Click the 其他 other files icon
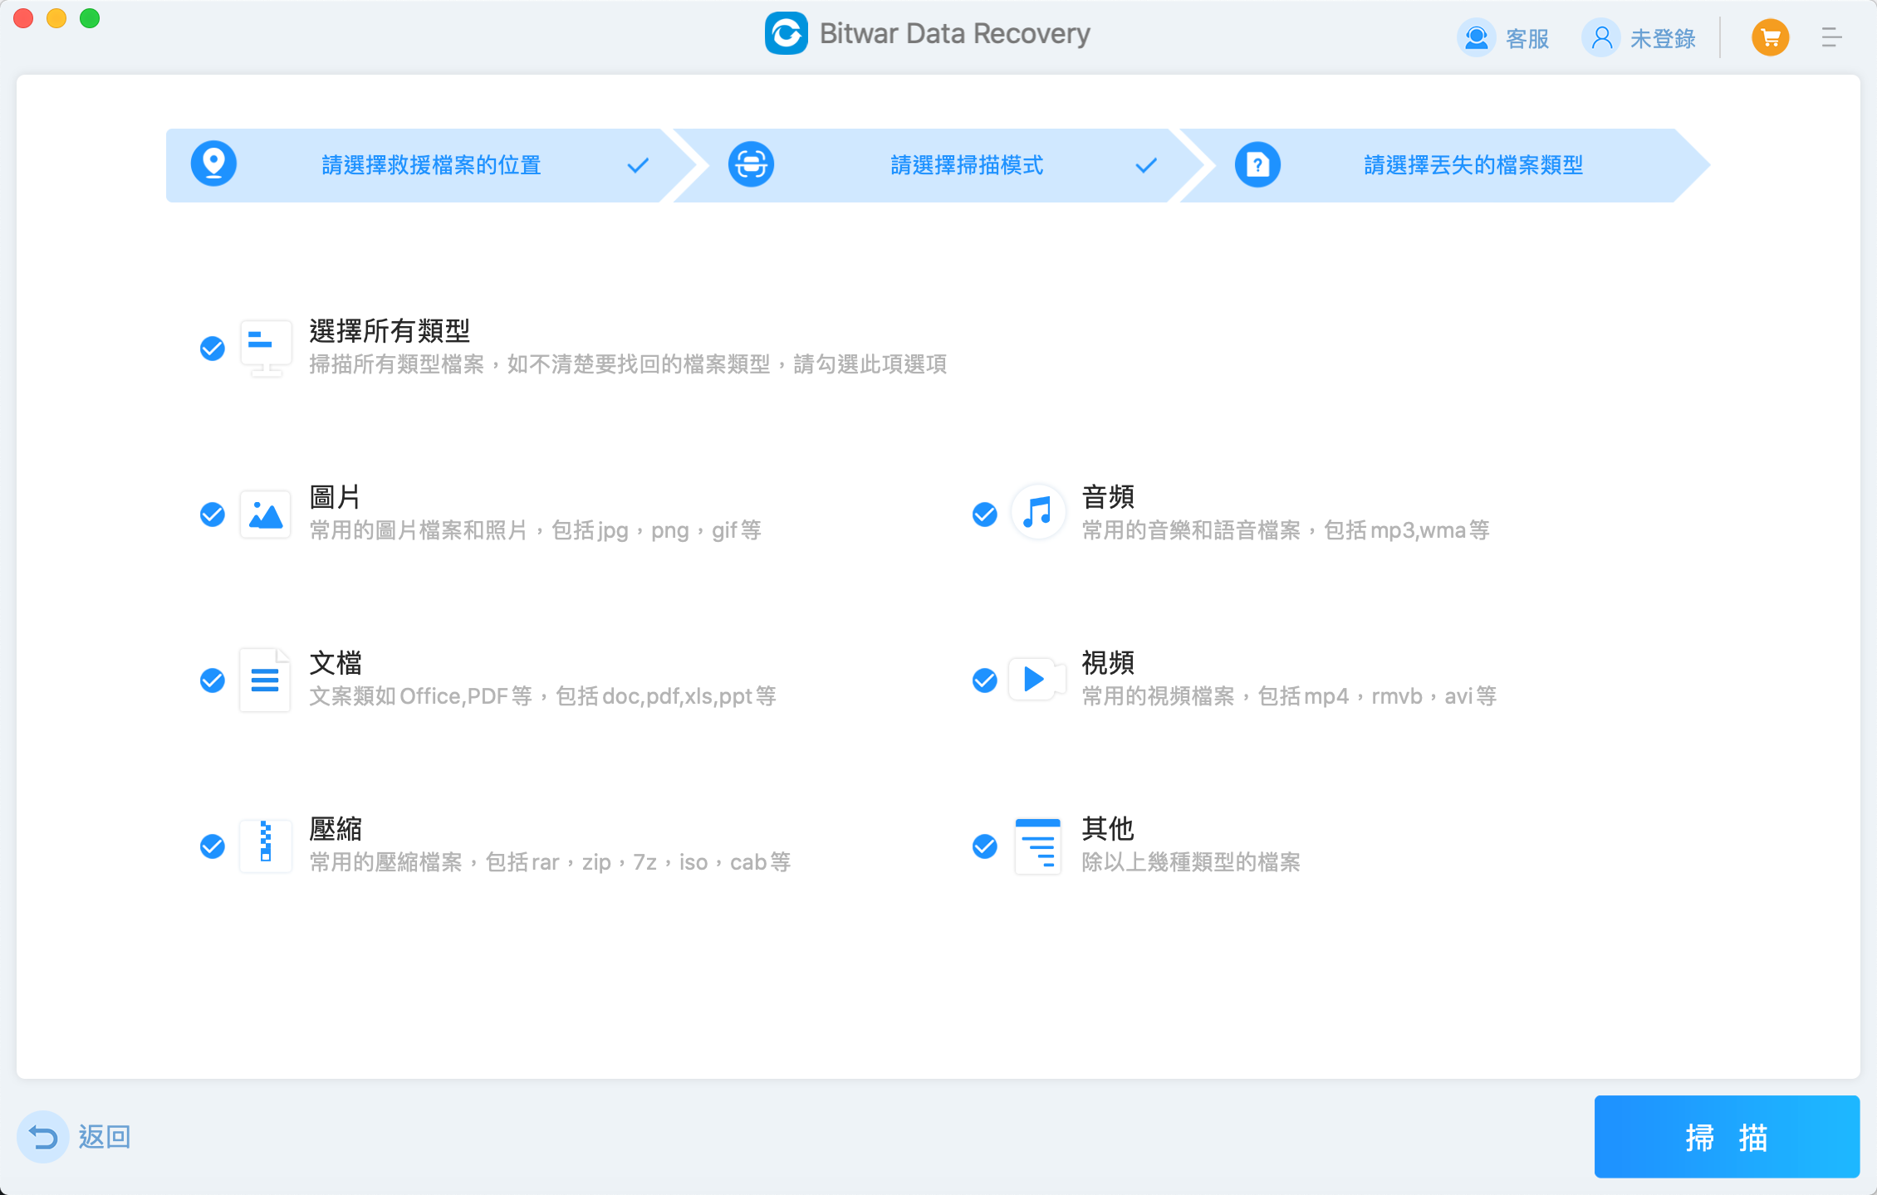Viewport: 1877px width, 1195px height. (1037, 846)
